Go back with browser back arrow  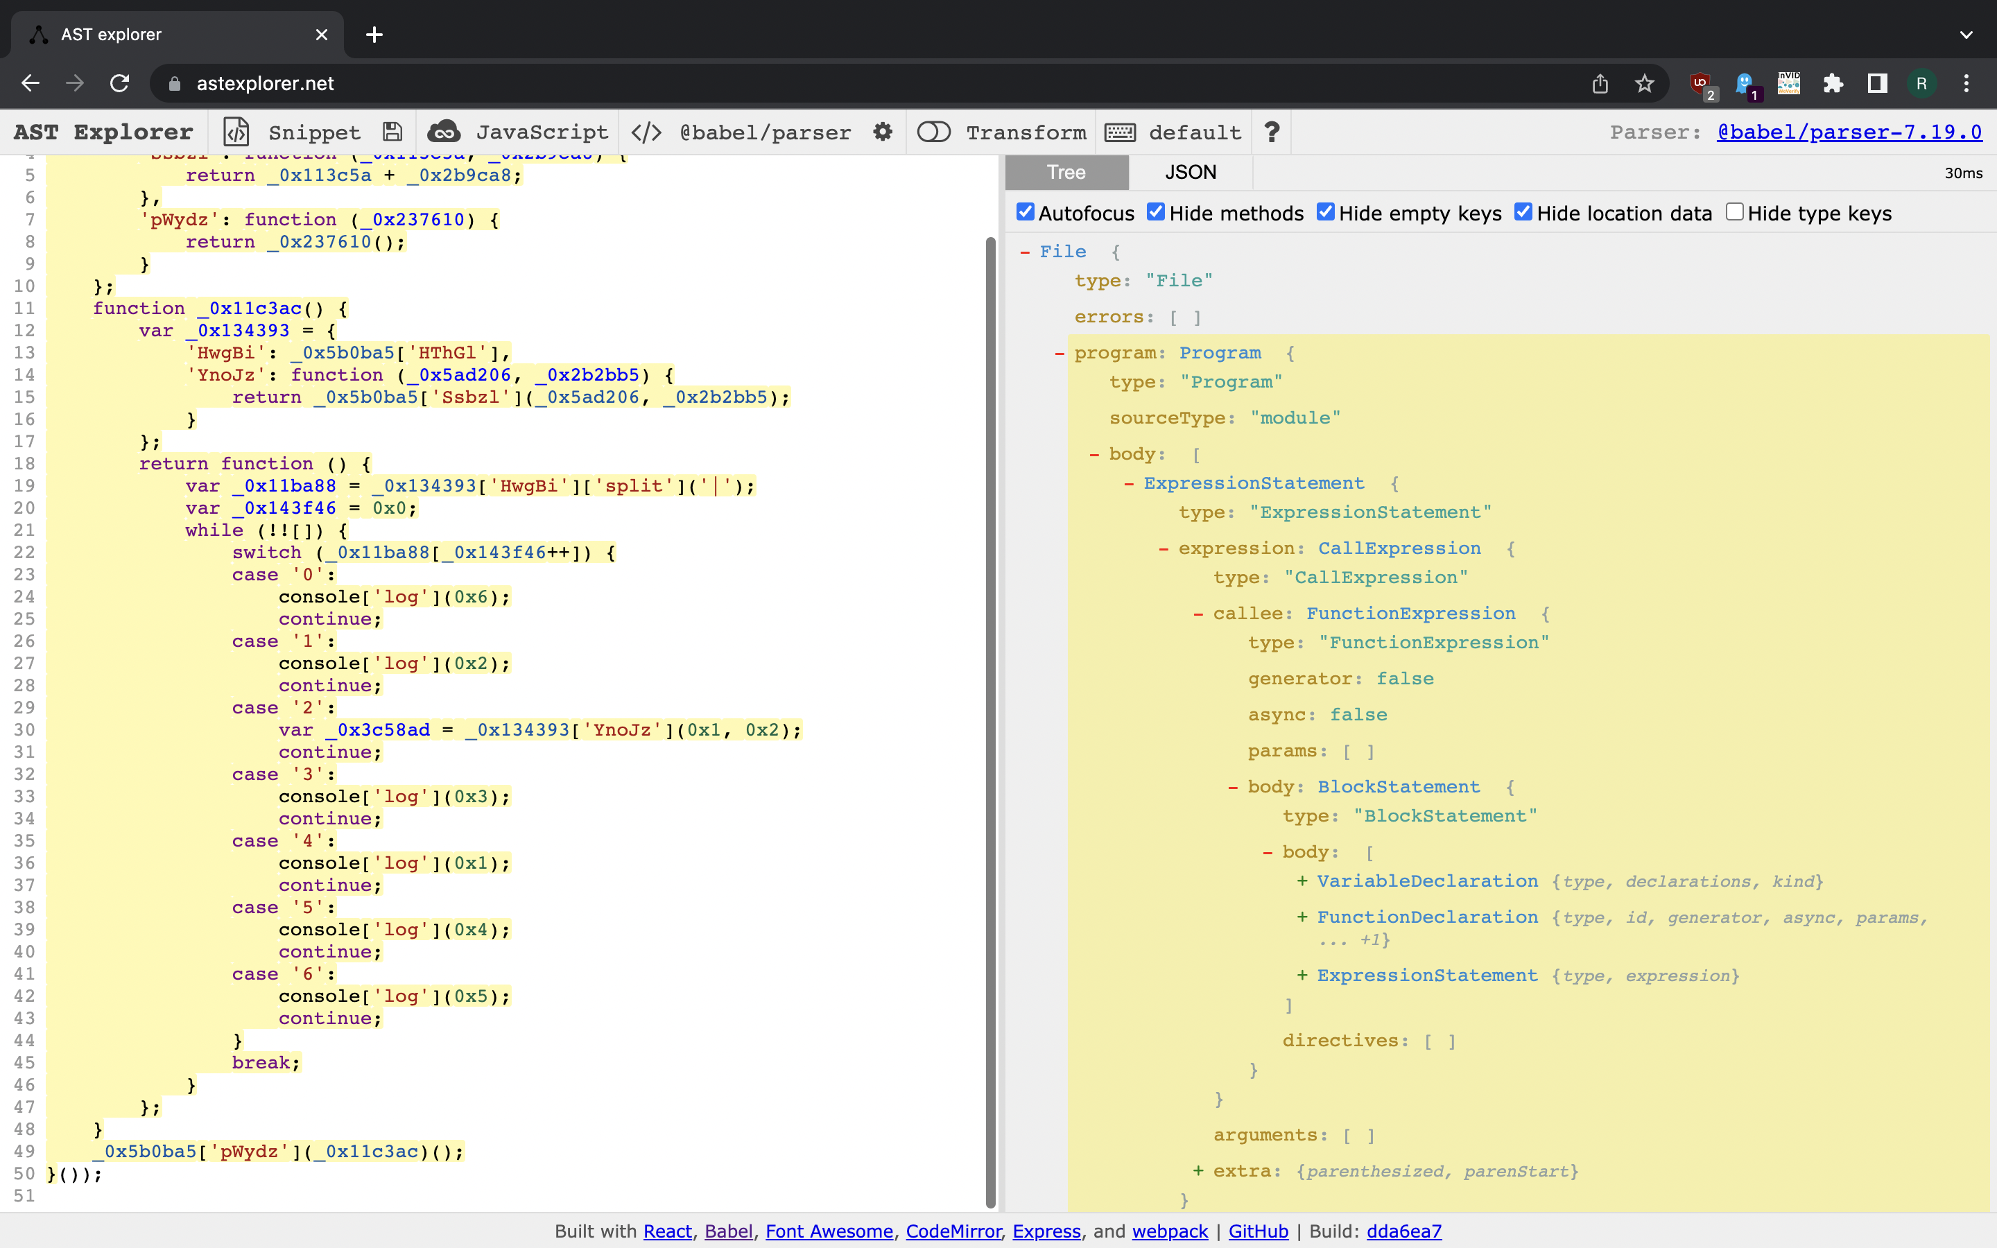31,83
